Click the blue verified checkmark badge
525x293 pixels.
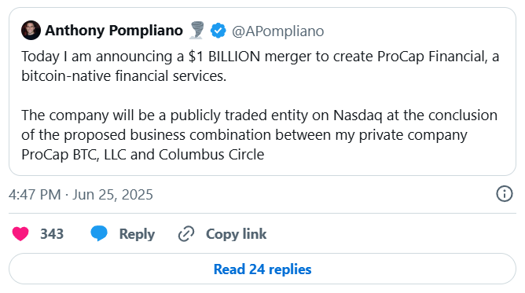point(218,31)
